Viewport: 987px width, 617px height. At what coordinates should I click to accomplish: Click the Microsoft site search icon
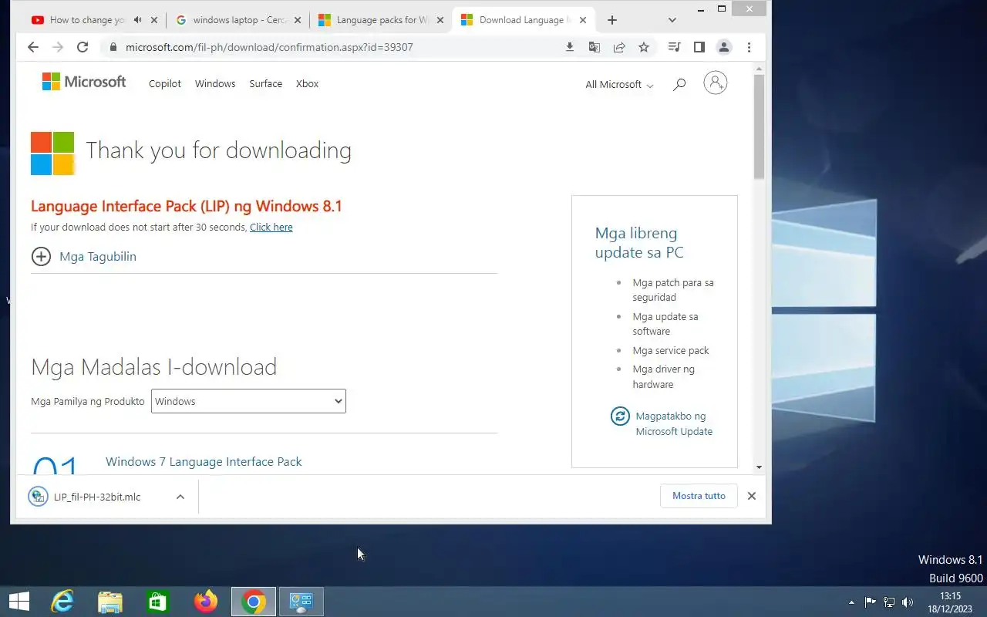point(679,84)
